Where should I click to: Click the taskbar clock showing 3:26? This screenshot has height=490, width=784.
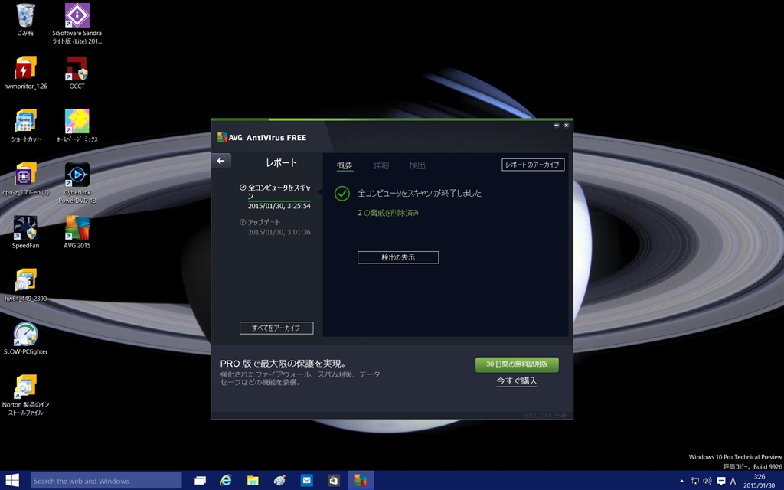[759, 481]
